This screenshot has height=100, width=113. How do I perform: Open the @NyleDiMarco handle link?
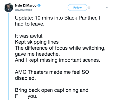23,10
